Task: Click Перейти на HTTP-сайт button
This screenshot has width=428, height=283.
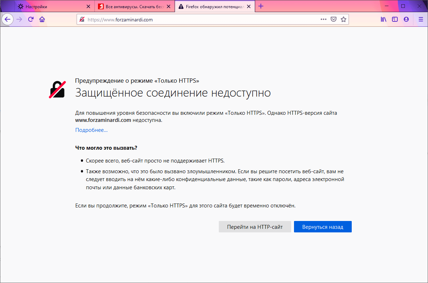Action: (x=255, y=227)
